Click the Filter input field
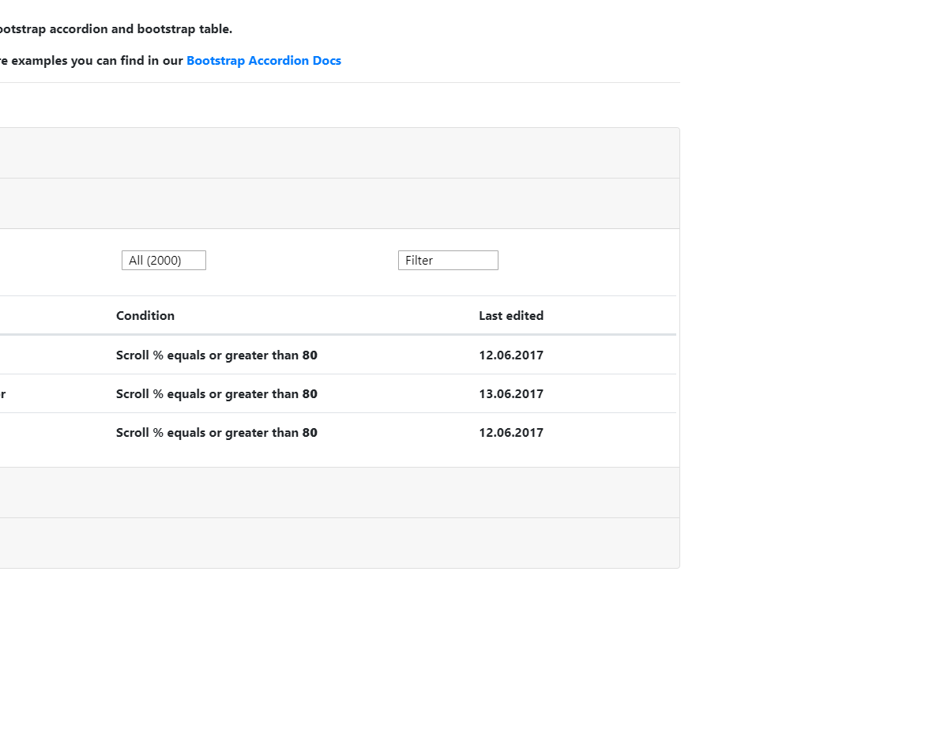 (448, 261)
